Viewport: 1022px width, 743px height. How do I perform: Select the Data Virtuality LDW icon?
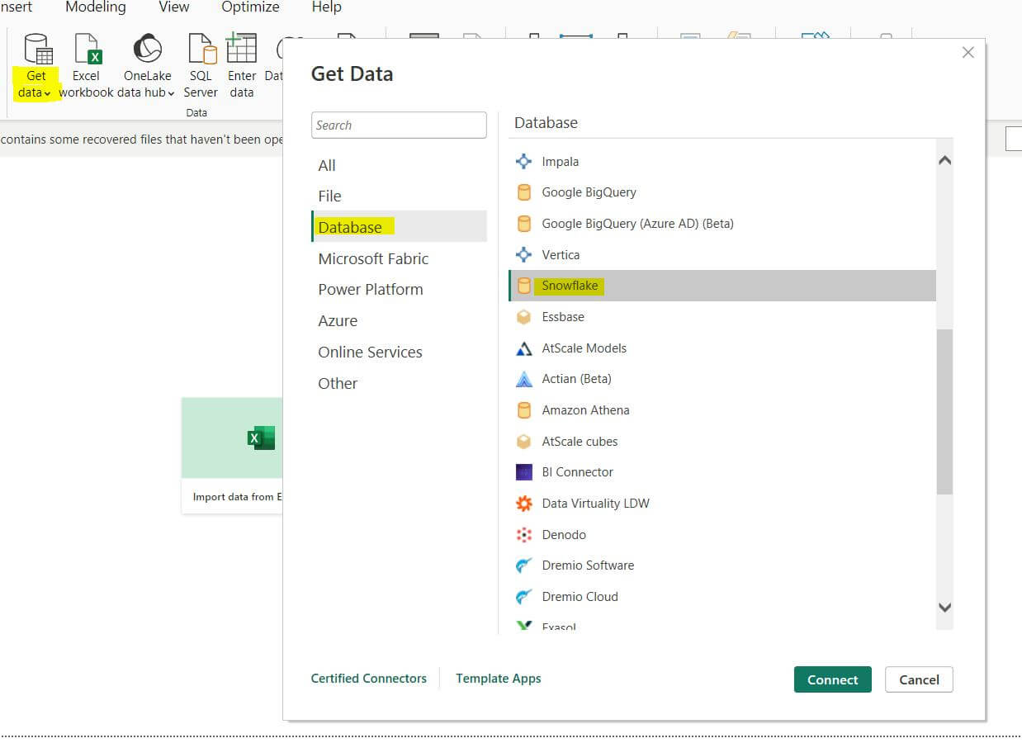pos(523,504)
